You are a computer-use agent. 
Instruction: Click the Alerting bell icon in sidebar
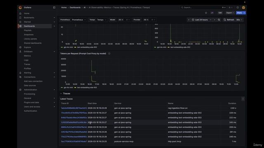point(20,73)
